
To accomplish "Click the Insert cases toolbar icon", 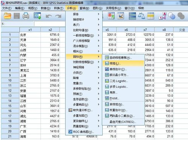I will tap(111, 16).
